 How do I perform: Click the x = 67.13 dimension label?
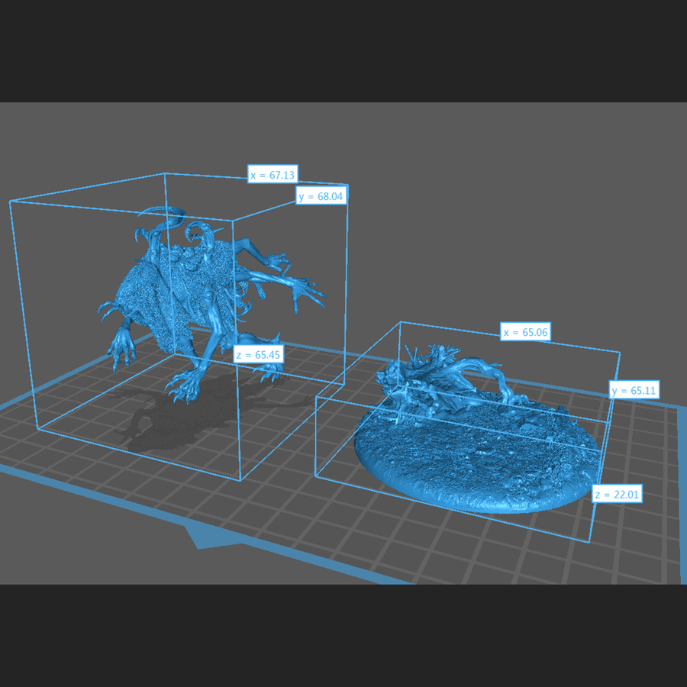coord(273,175)
